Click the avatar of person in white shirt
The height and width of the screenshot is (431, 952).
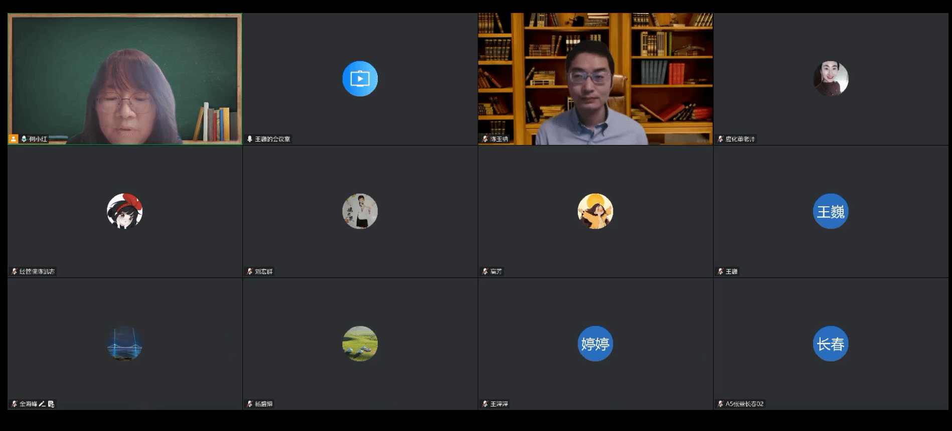[x=360, y=211]
